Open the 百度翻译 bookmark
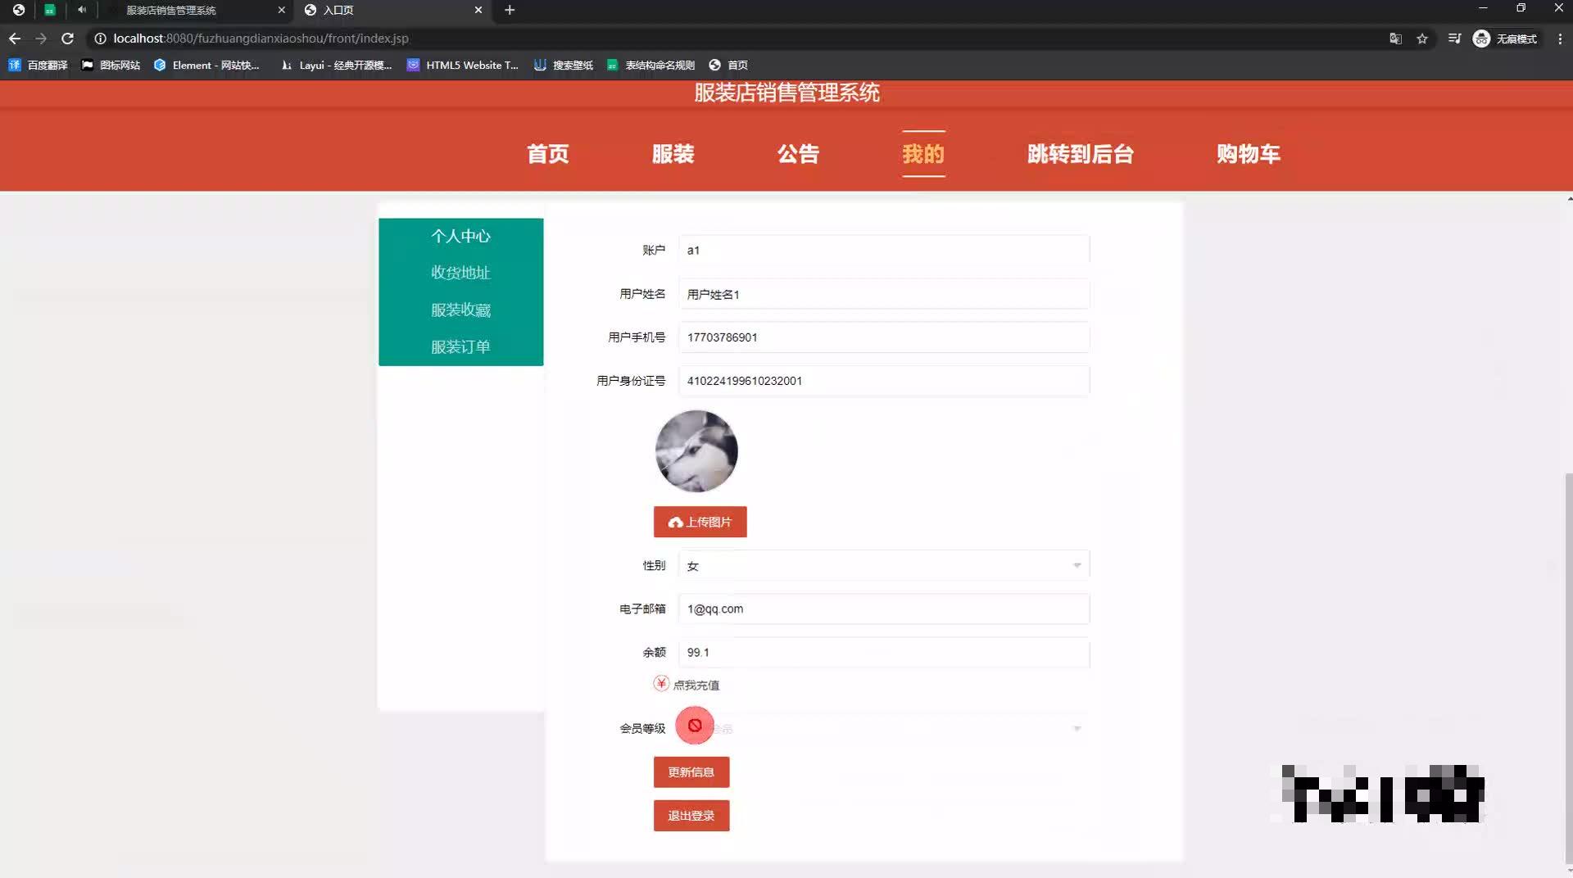The width and height of the screenshot is (1573, 878). point(39,65)
